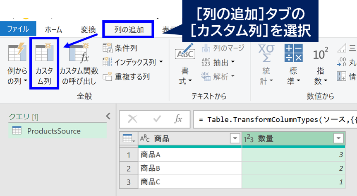The height and width of the screenshot is (196, 357).
Task: Expand the 指数 dropdown arrow
Action: click(x=326, y=80)
